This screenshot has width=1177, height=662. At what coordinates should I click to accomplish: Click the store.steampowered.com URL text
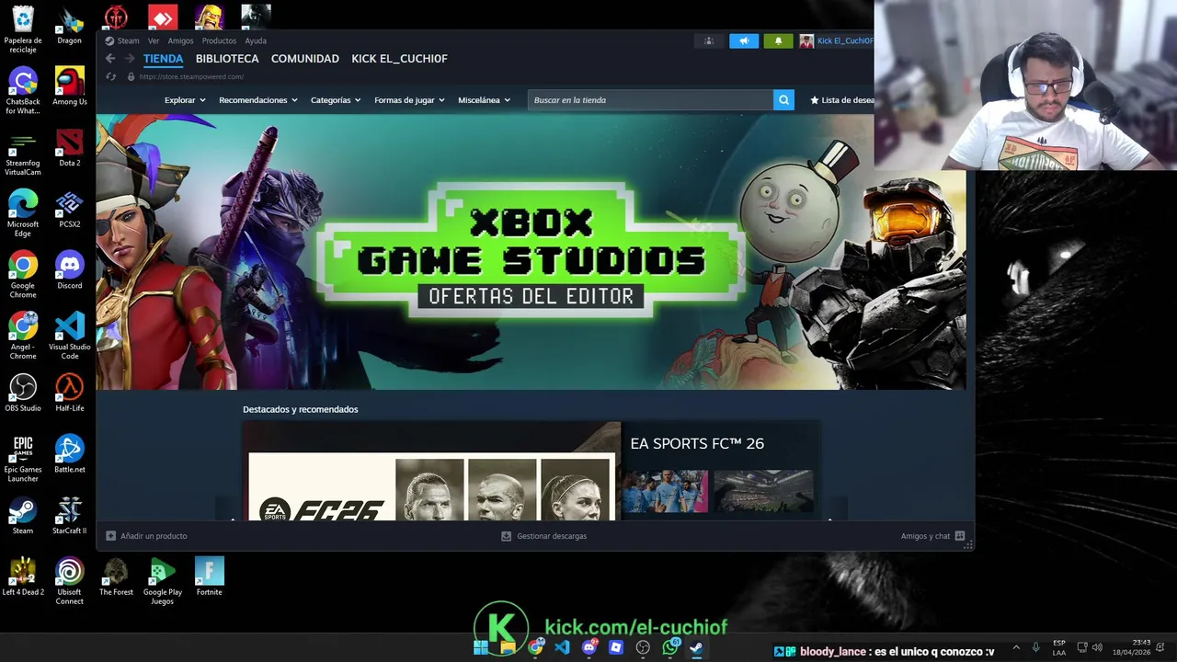(191, 77)
